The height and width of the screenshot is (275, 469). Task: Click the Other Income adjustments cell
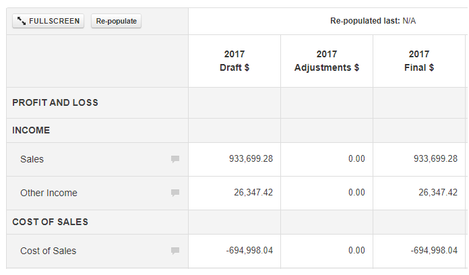coord(351,193)
